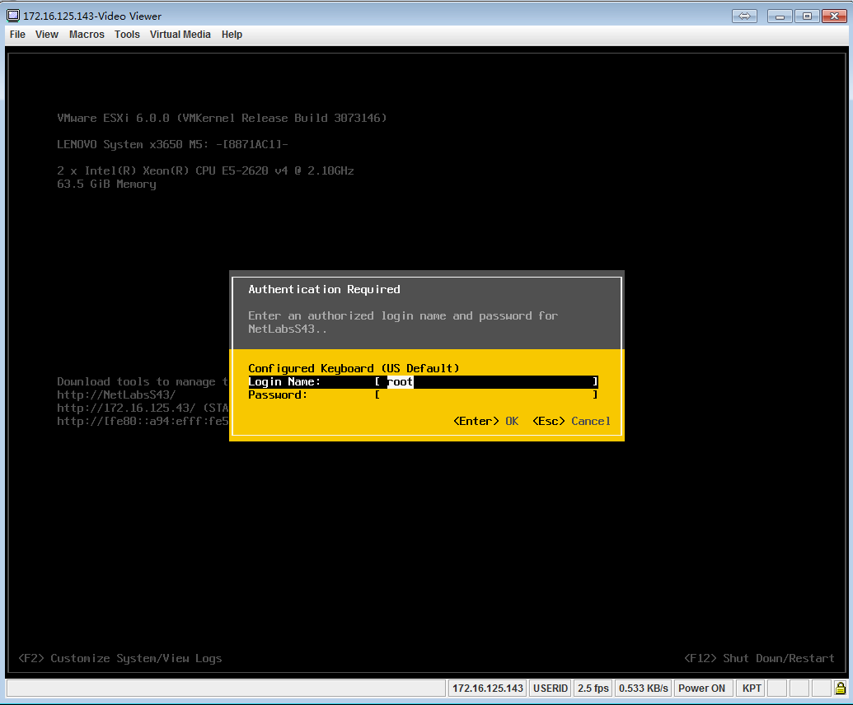Open the Virtual Media menu
Viewport: 853px width, 705px height.
[x=180, y=35]
